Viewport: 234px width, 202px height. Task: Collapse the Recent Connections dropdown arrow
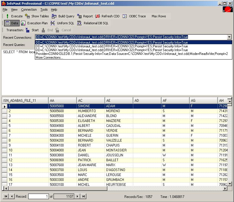pyautogui.click(x=229, y=37)
